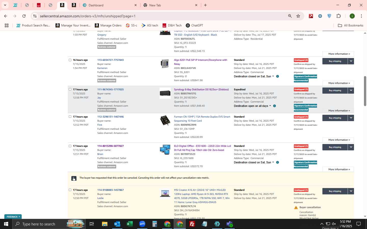Click the address bar URL field
Viewport: 367px width, 229px height.
click(163, 16)
